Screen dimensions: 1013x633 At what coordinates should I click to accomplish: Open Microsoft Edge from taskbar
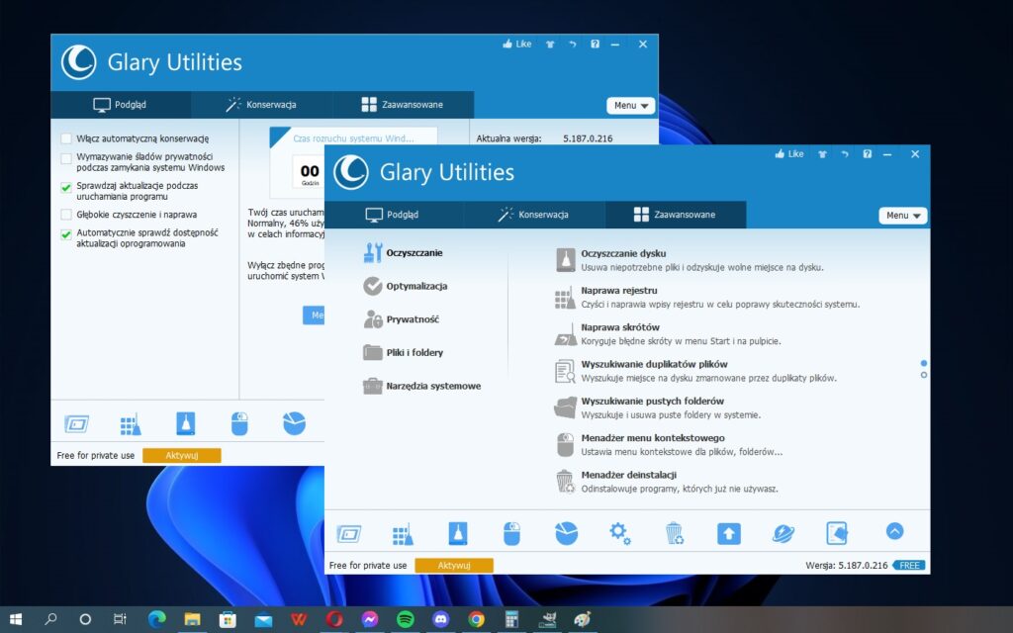[x=157, y=619]
